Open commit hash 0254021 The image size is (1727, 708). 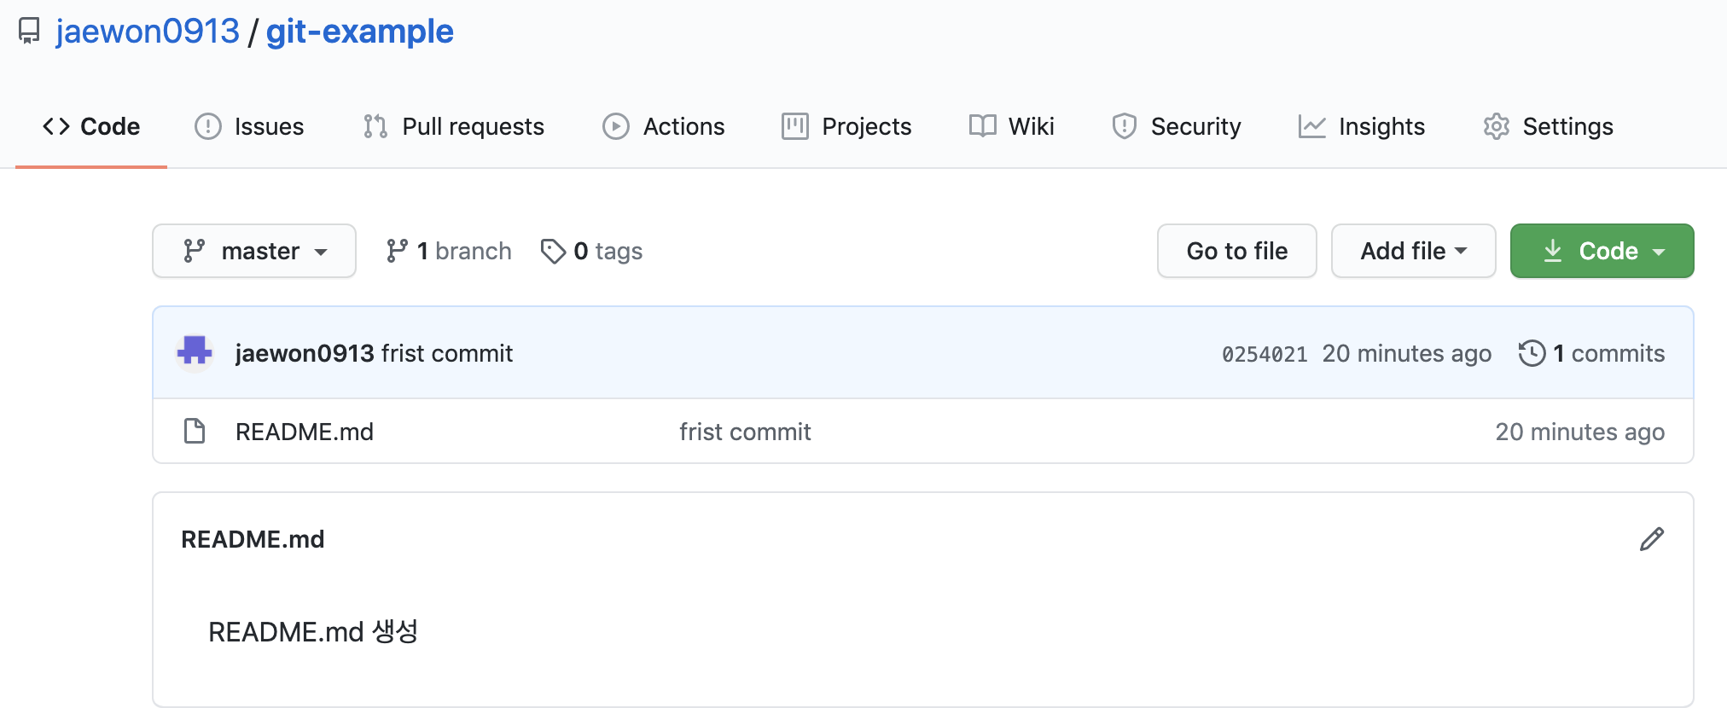(x=1265, y=354)
